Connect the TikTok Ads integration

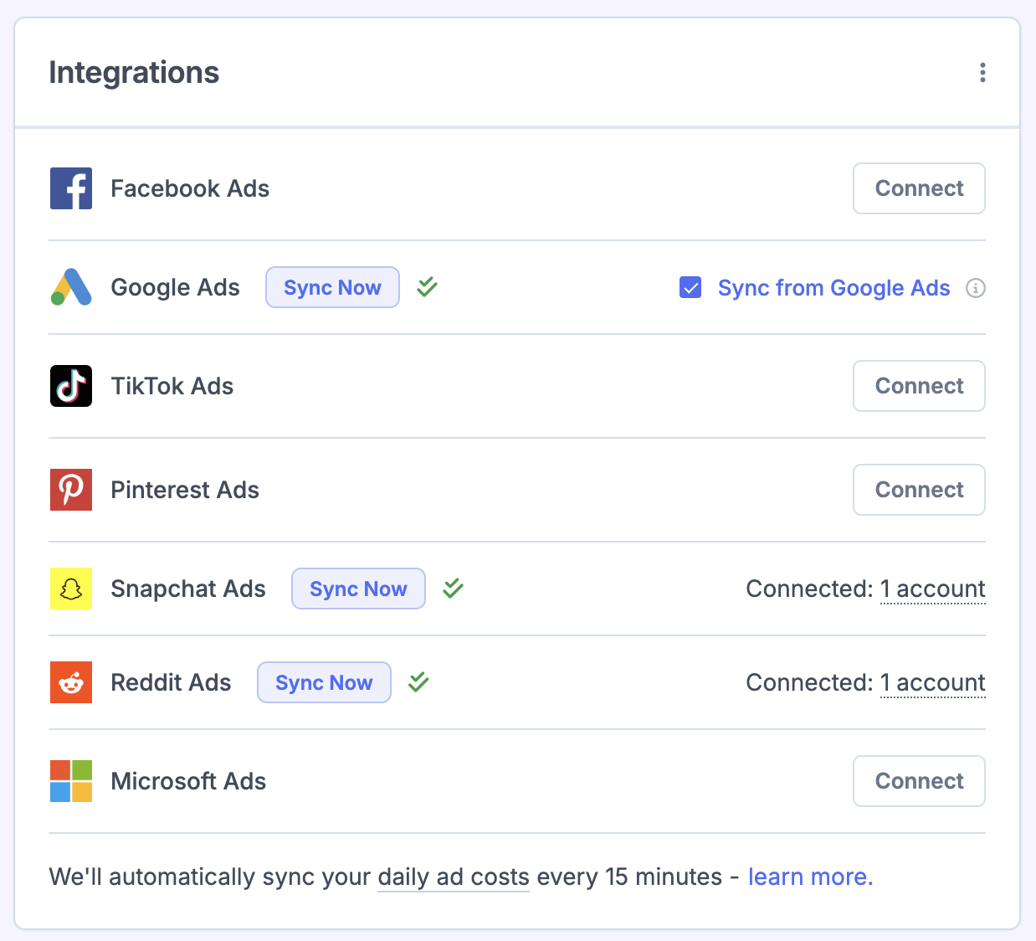click(919, 386)
